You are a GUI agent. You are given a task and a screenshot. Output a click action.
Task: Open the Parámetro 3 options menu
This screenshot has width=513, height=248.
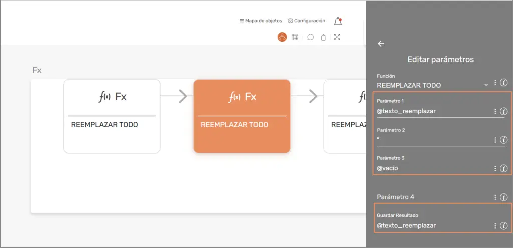495,168
